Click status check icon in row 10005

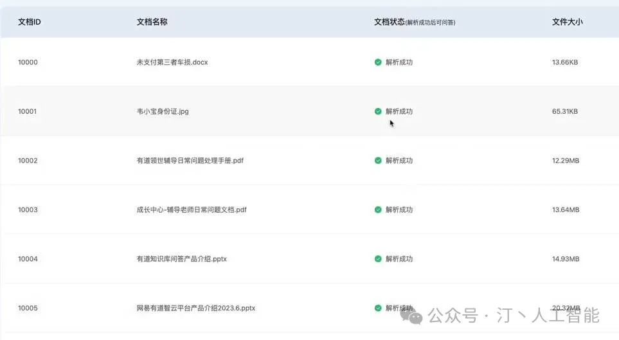coord(378,308)
